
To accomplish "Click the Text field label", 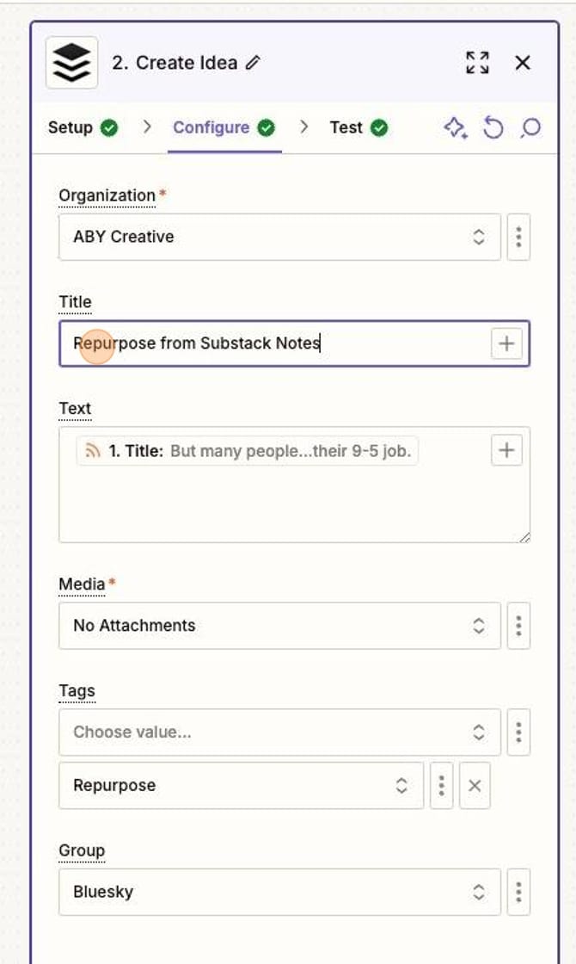I will [x=75, y=408].
